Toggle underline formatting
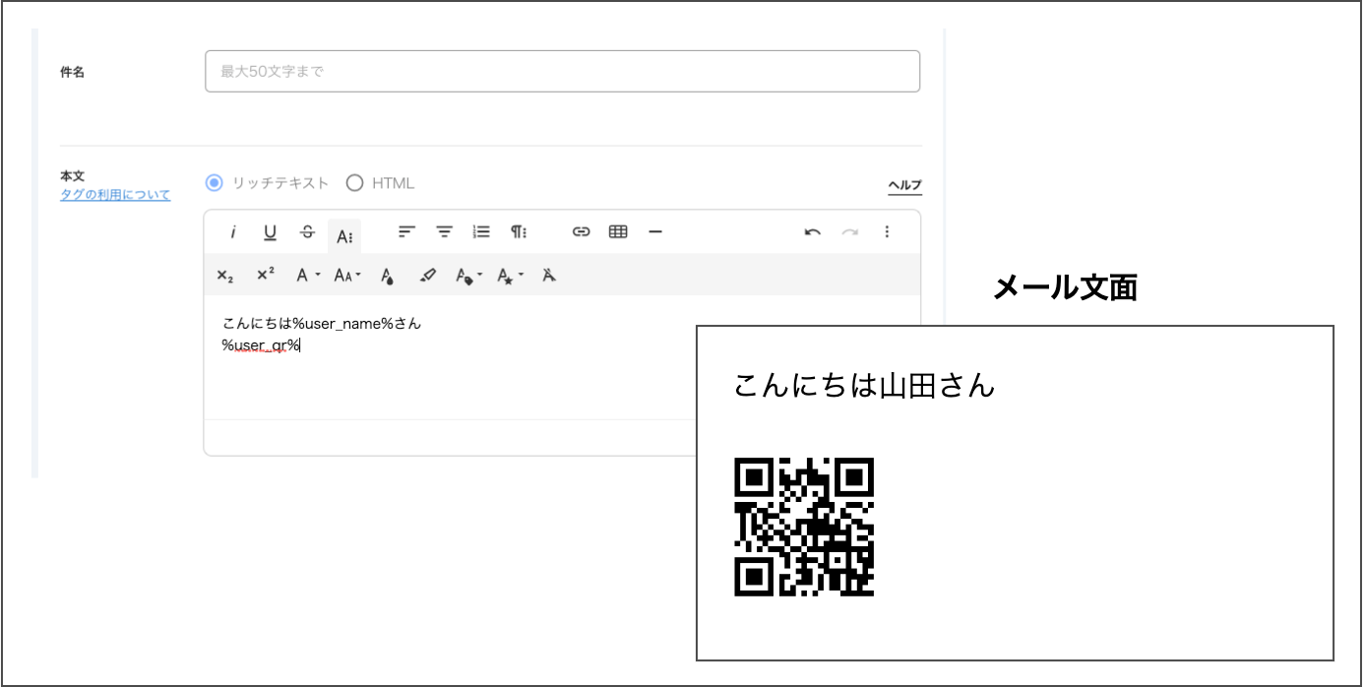The image size is (1363, 687). 270,232
